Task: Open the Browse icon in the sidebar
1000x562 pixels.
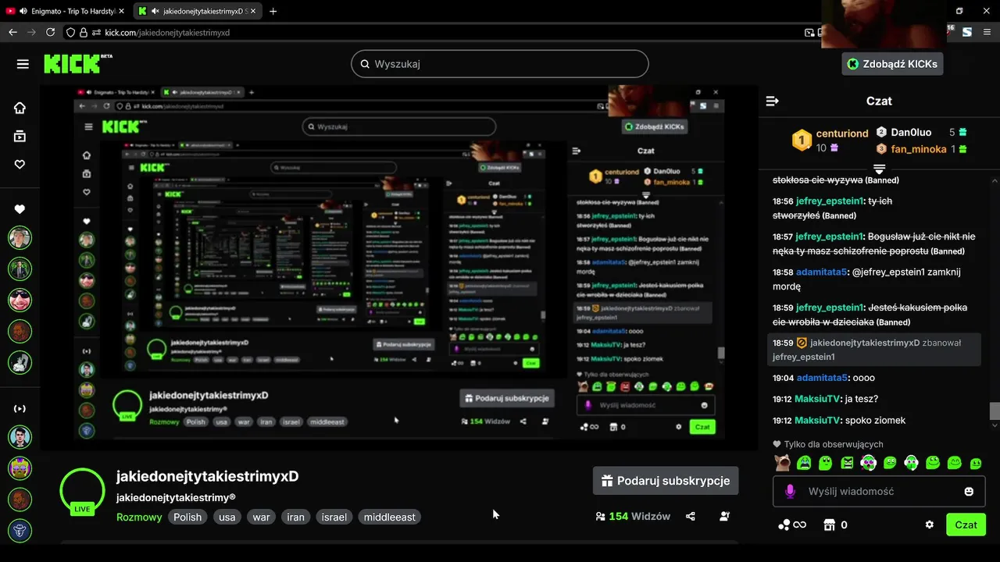Action: tap(20, 136)
